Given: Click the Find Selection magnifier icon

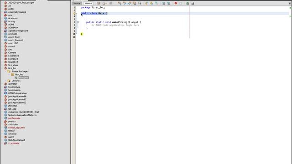Looking at the screenshot, I should pos(120,3).
